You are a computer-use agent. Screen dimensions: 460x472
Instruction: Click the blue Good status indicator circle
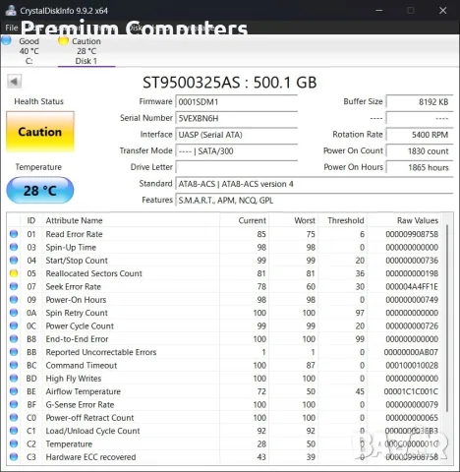tap(7, 40)
